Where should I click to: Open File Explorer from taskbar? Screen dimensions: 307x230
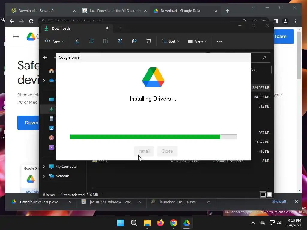click(x=147, y=223)
